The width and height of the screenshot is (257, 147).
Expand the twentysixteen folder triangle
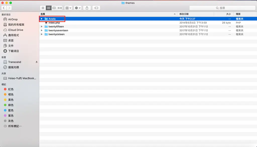coord(42,34)
